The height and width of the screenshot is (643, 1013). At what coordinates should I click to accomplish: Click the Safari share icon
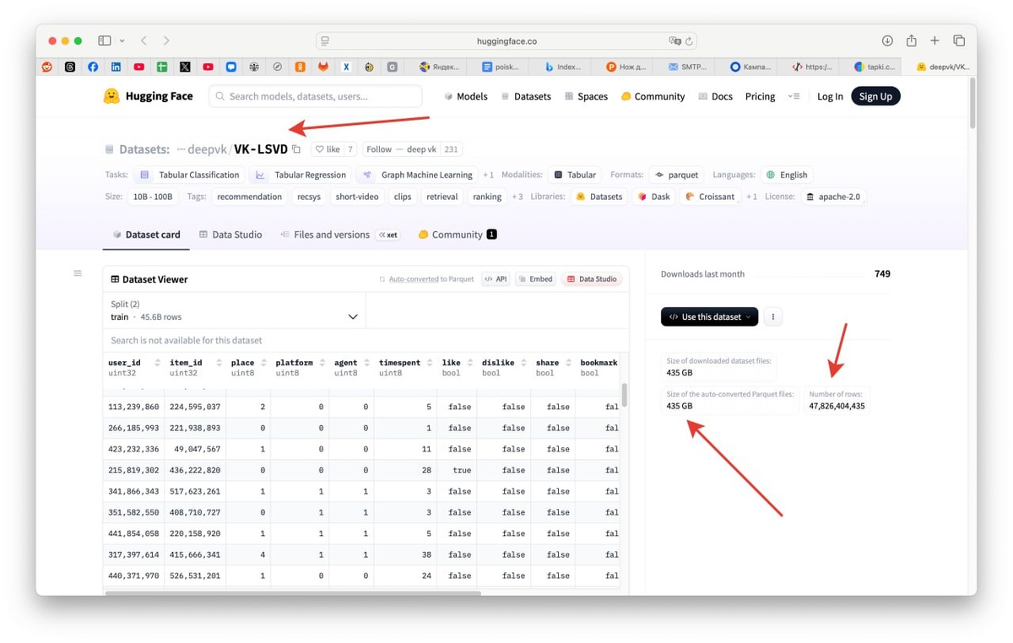pos(911,41)
